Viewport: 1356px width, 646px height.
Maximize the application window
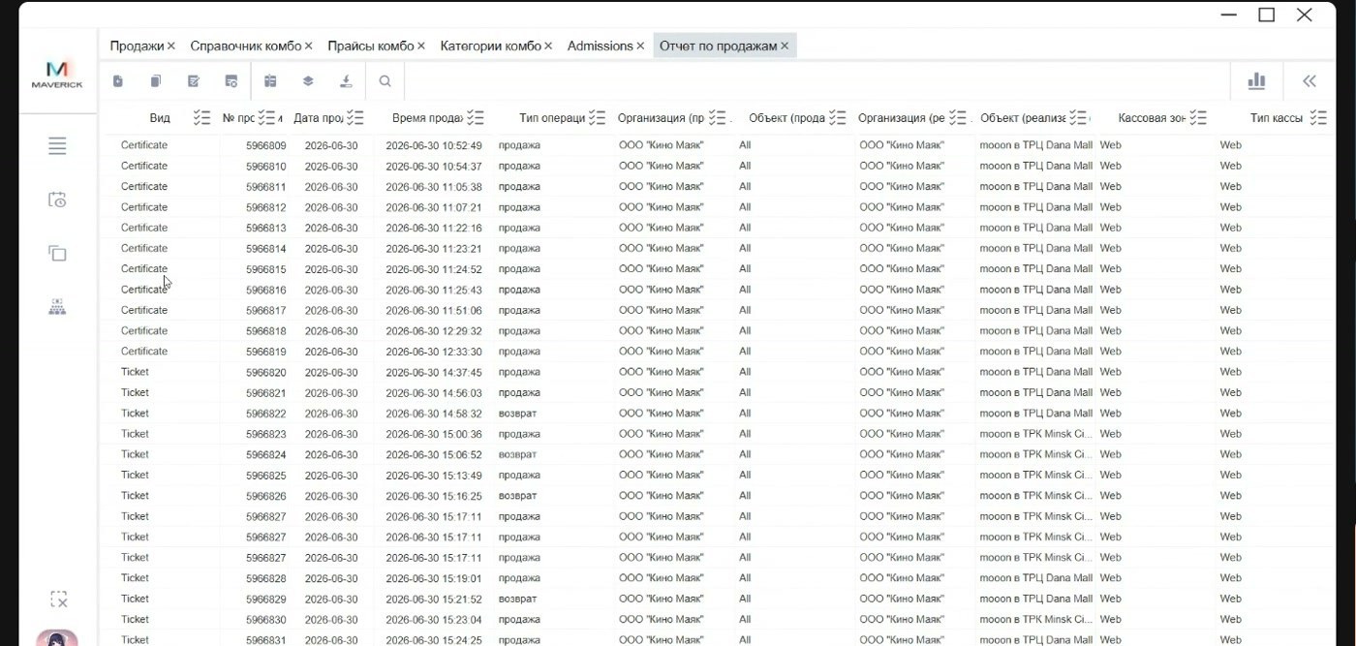[x=1267, y=15]
